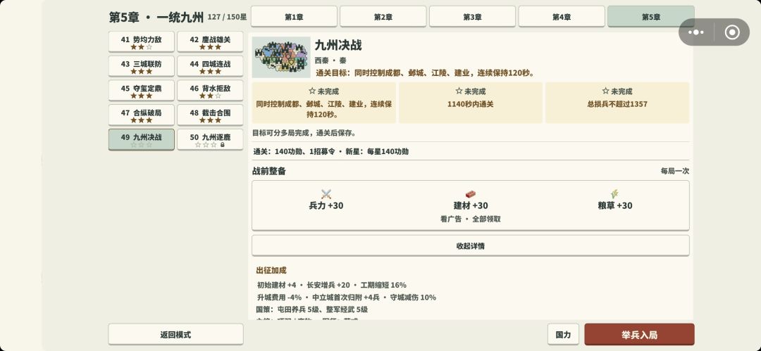This screenshot has width=761, height=351.
Task: Click the wheat grain supply icon
Action: pos(615,194)
